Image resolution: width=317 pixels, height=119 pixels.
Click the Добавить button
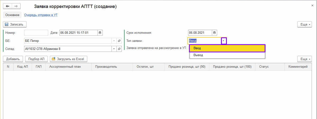(x=13, y=59)
